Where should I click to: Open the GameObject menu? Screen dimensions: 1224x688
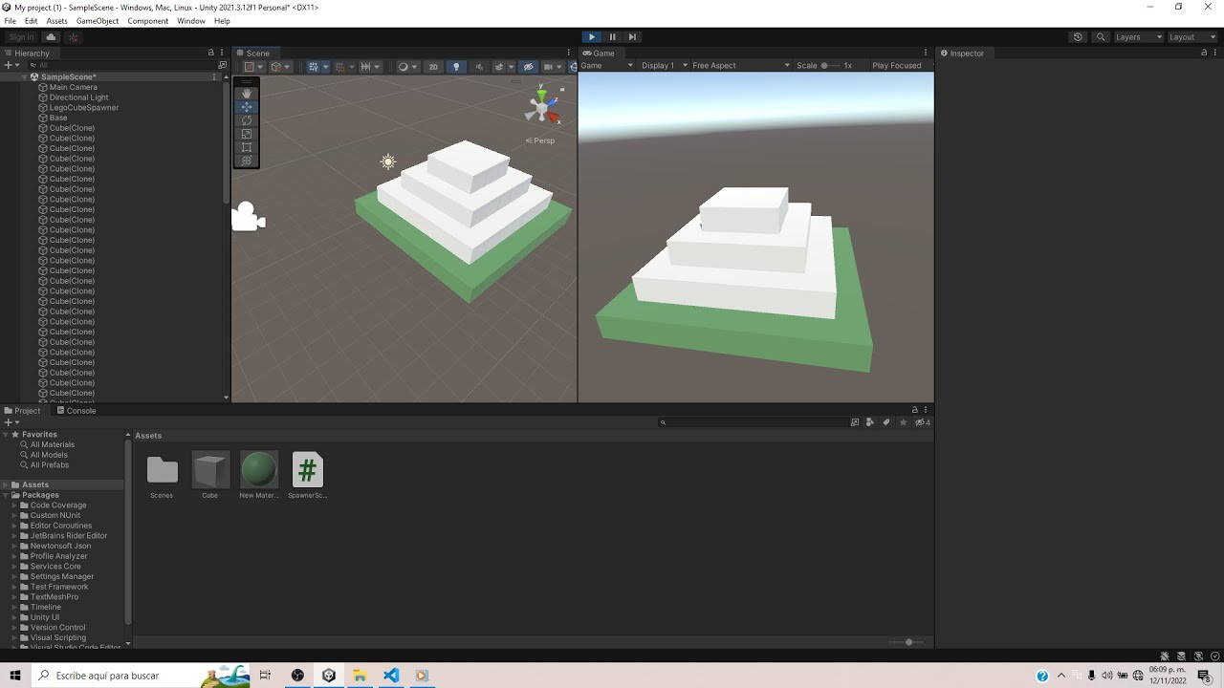pos(98,21)
